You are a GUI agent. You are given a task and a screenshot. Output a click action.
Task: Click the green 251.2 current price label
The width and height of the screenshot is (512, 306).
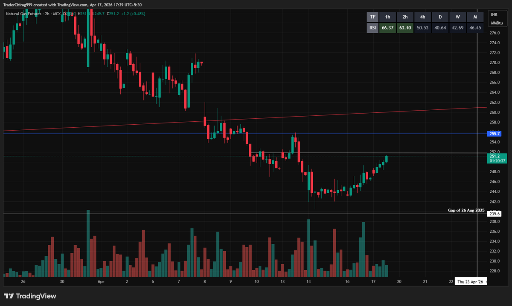pos(495,156)
